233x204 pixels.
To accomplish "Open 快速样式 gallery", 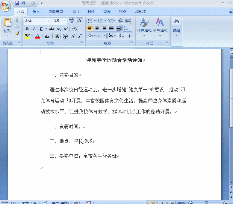I will 144,27.
